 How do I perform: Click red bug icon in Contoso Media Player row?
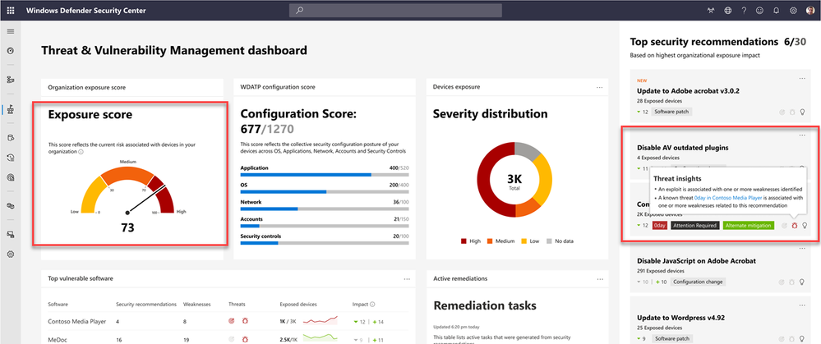(x=245, y=321)
